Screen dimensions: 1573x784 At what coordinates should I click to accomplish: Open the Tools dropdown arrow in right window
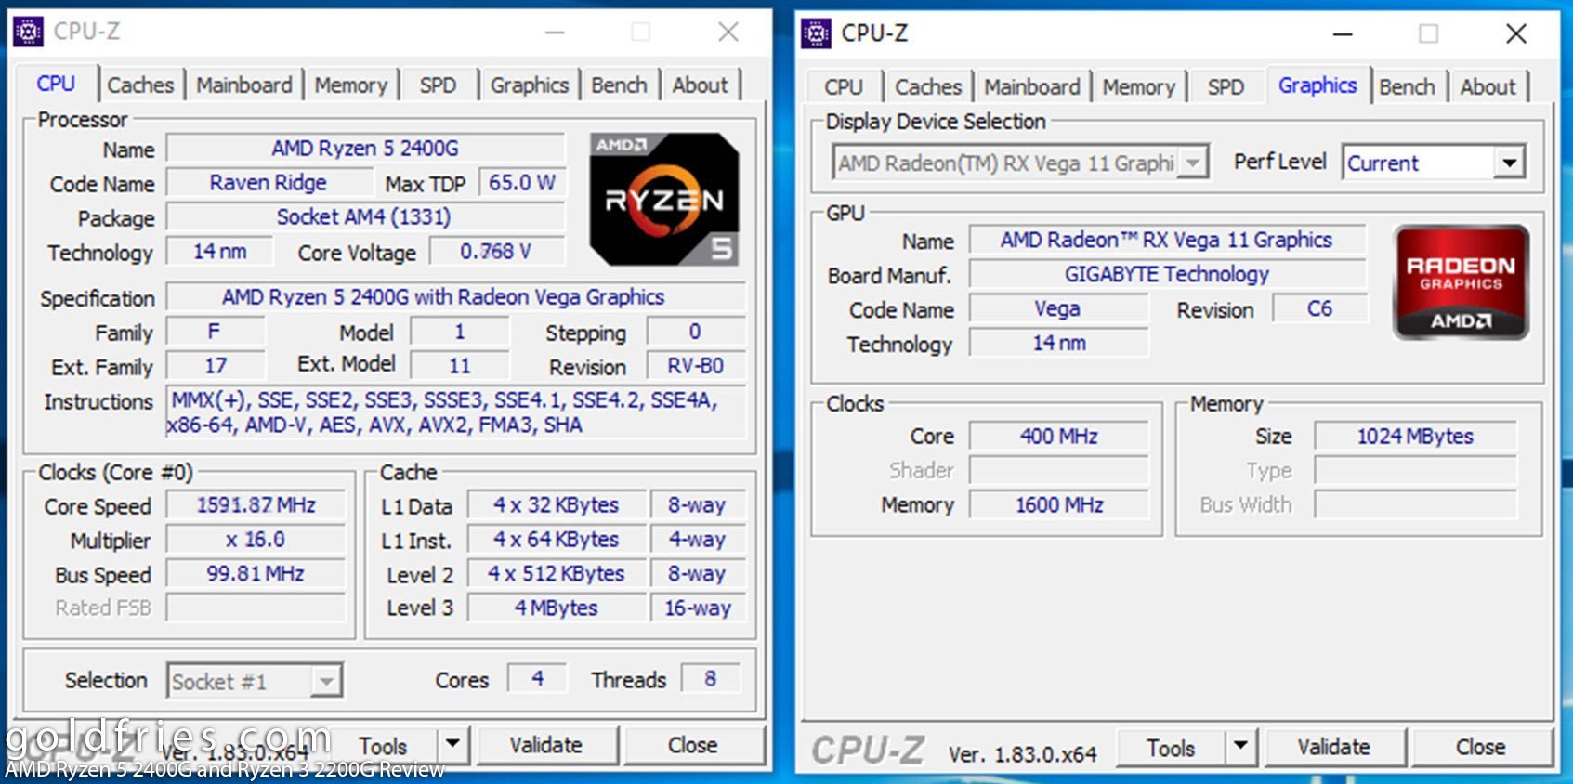1240,747
